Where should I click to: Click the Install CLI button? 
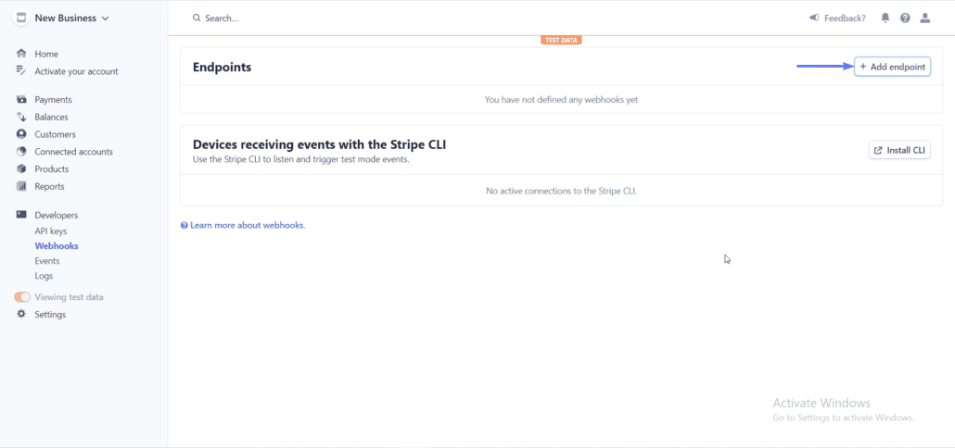click(x=899, y=150)
